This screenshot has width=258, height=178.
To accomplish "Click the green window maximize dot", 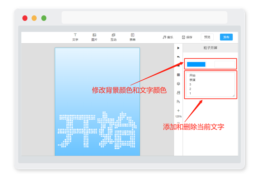I will point(44,18).
